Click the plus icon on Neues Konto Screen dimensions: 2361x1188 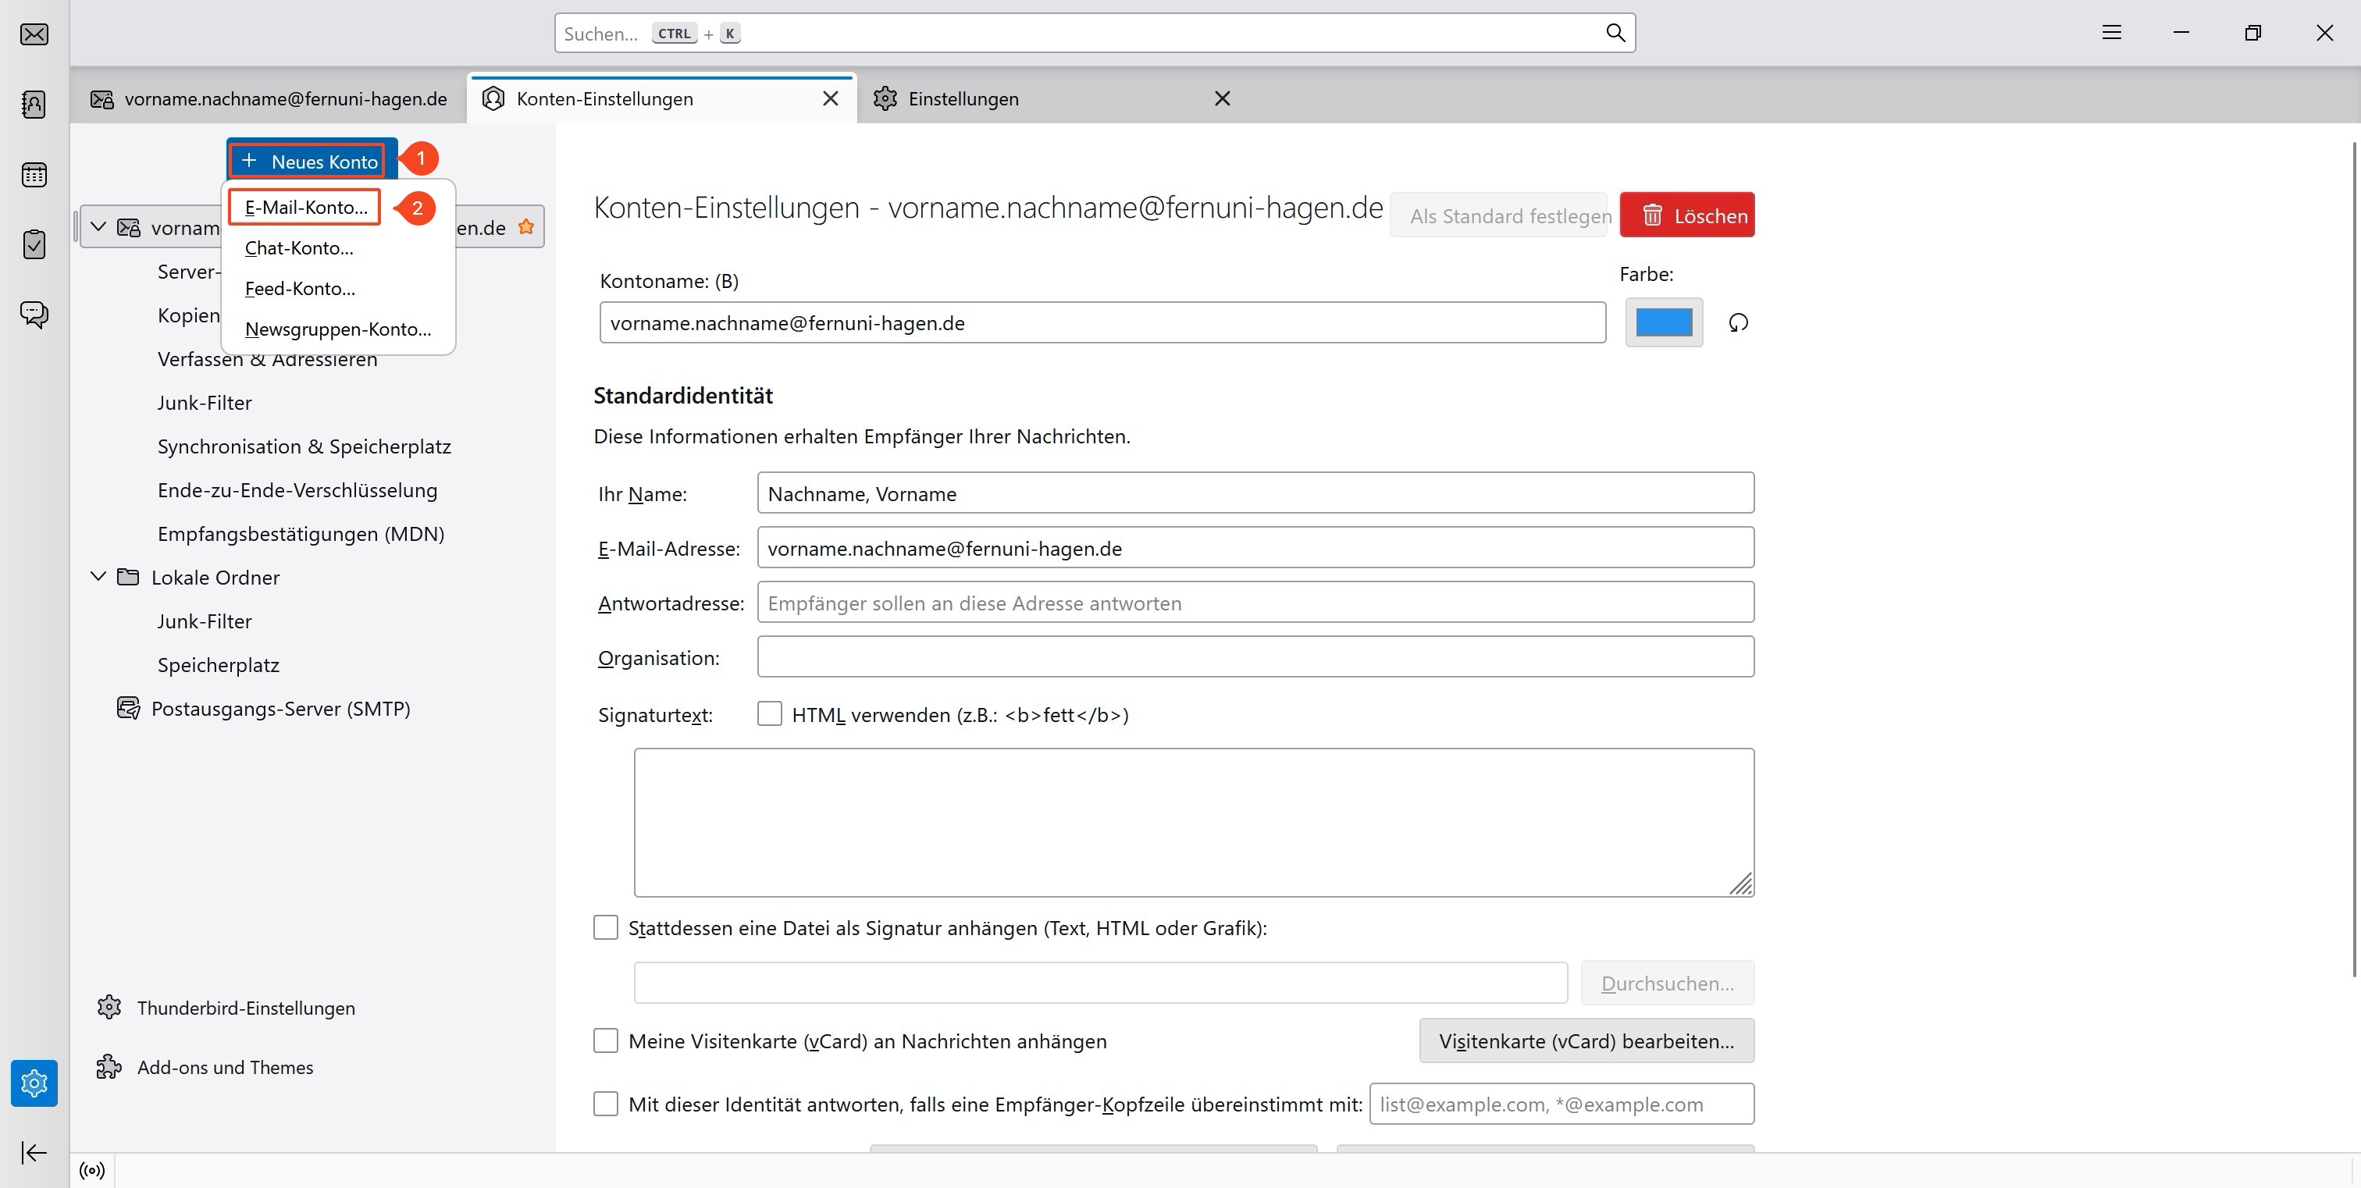[x=249, y=160]
